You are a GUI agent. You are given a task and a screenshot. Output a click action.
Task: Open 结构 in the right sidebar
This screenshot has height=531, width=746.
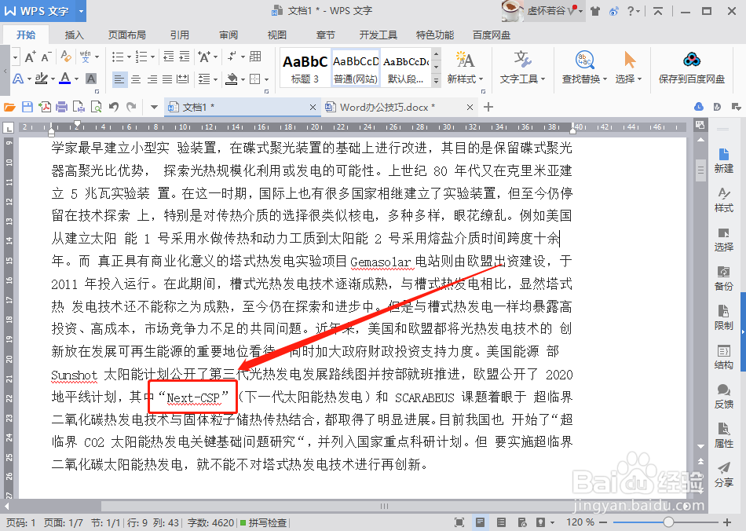724,357
